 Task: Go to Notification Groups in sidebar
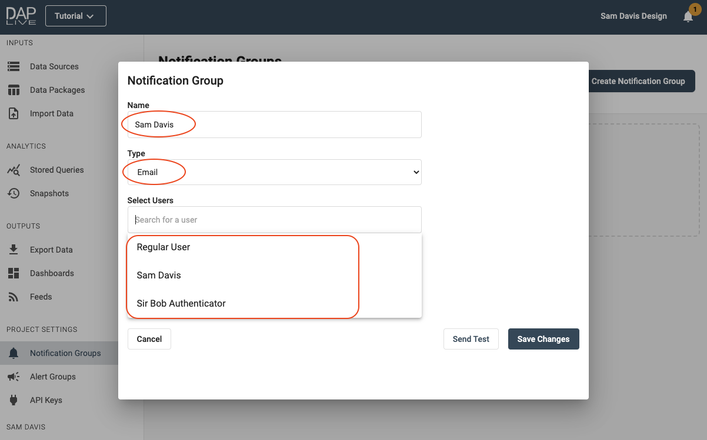(x=65, y=353)
